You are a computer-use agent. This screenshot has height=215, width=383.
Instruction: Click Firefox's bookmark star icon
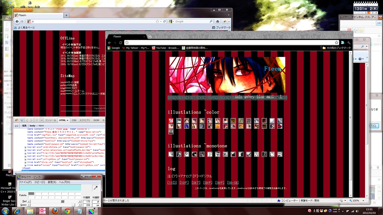click(157, 21)
